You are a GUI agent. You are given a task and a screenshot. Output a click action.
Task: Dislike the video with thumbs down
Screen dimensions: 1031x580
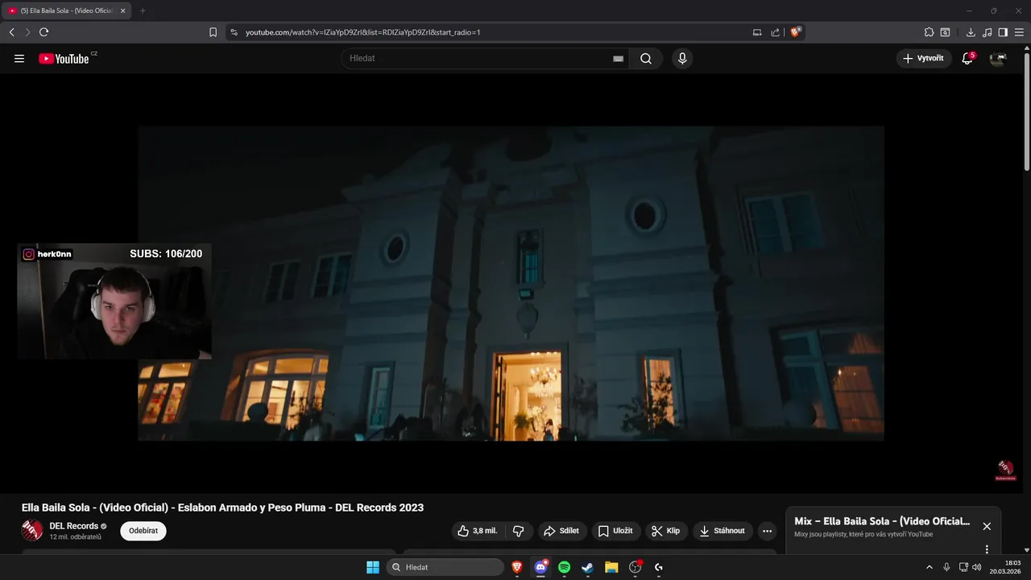519,531
